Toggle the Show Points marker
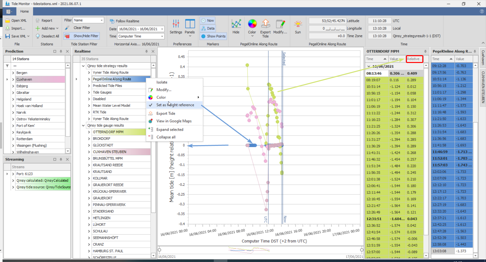 click(213, 36)
